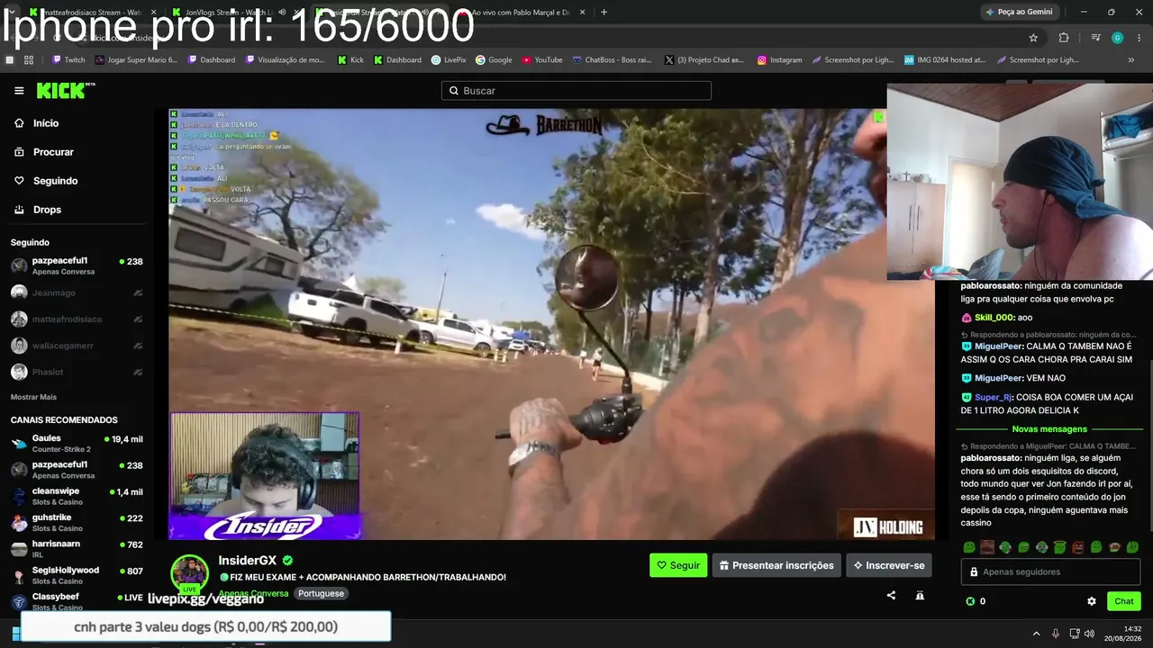
Task: Open the IMG 0264 hosted bookmark
Action: [944, 60]
